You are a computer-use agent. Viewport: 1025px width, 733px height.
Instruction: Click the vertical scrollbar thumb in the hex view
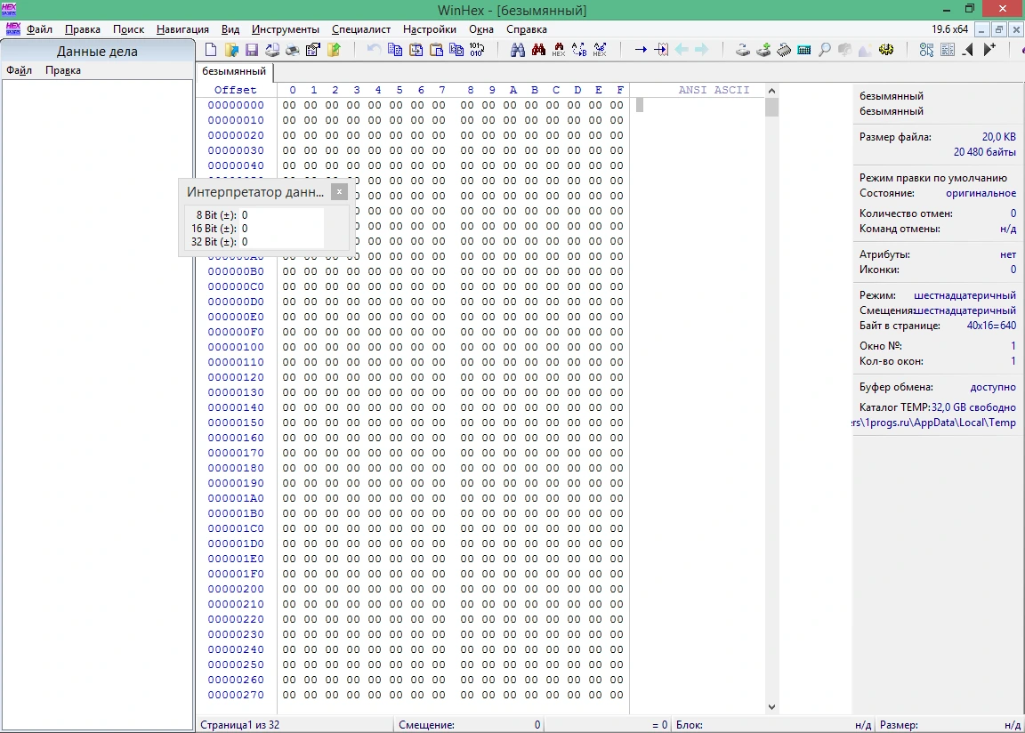771,107
